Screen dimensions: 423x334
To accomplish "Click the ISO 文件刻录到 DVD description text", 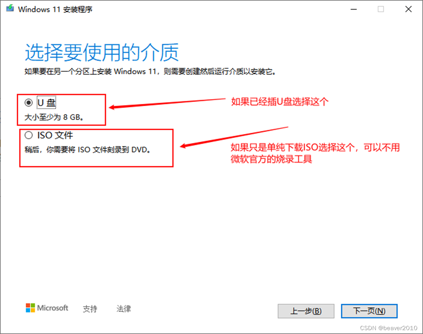I will [x=87, y=150].
